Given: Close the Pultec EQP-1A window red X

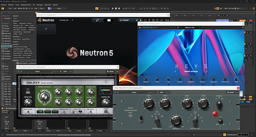Looking at the screenshot, I should coord(238,88).
